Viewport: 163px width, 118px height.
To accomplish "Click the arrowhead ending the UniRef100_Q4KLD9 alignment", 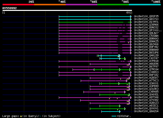I will pyautogui.click(x=120, y=56).
